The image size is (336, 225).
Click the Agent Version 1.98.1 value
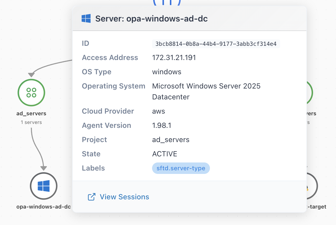point(161,125)
